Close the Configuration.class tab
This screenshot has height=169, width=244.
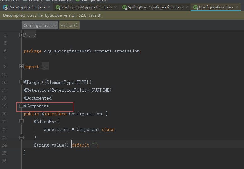point(237,7)
